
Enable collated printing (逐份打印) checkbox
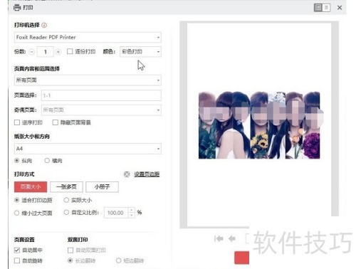[x=70, y=51]
